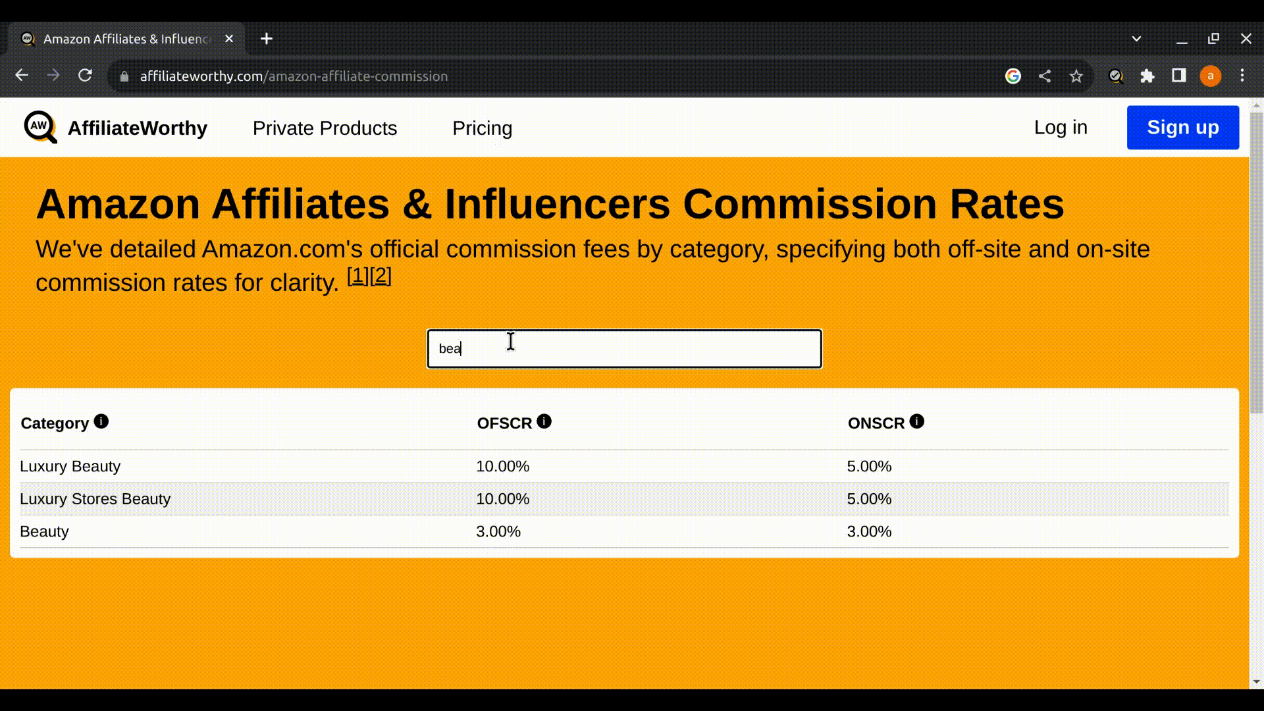The width and height of the screenshot is (1264, 711).
Task: Click the ONSCR info icon
Action: click(916, 421)
